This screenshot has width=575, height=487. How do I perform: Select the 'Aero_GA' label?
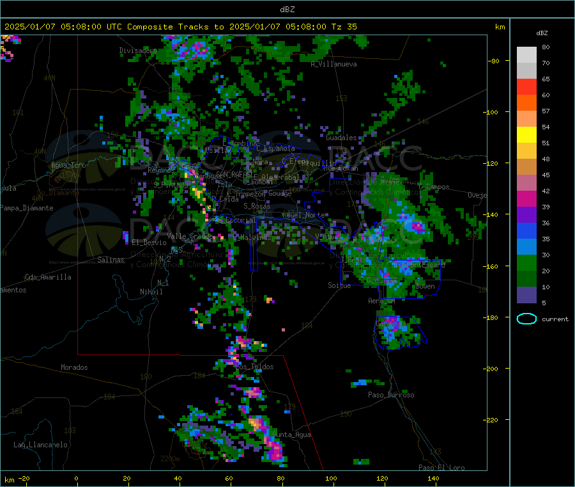(x=381, y=300)
